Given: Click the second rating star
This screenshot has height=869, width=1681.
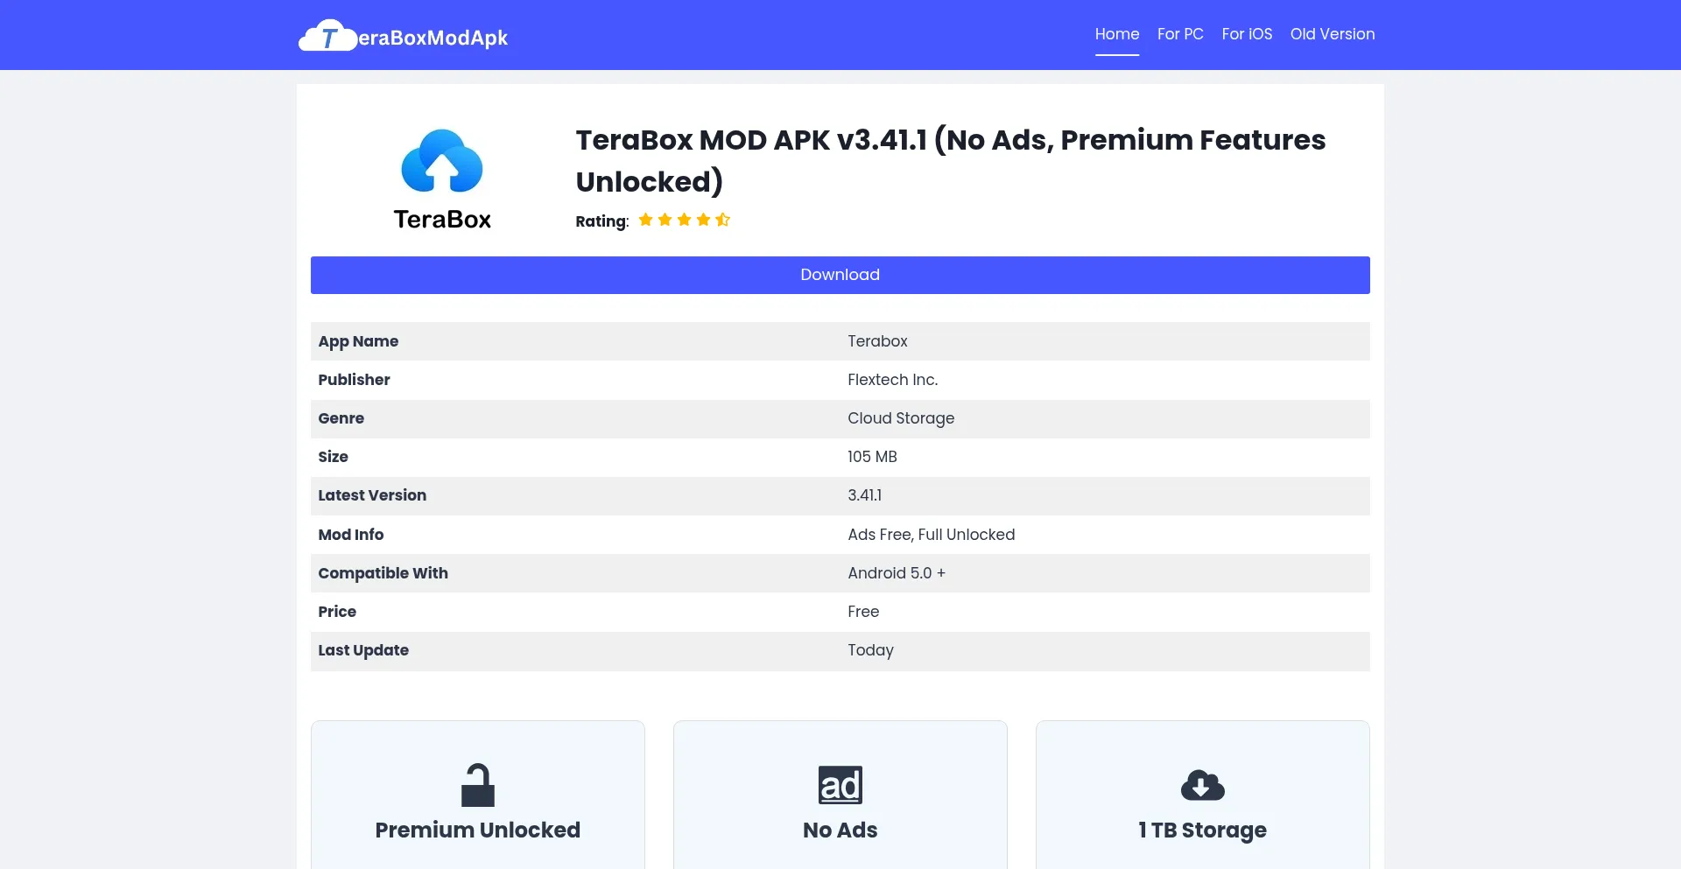Looking at the screenshot, I should (665, 220).
